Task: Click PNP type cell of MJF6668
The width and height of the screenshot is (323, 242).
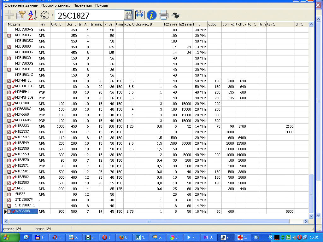Action: point(44,115)
